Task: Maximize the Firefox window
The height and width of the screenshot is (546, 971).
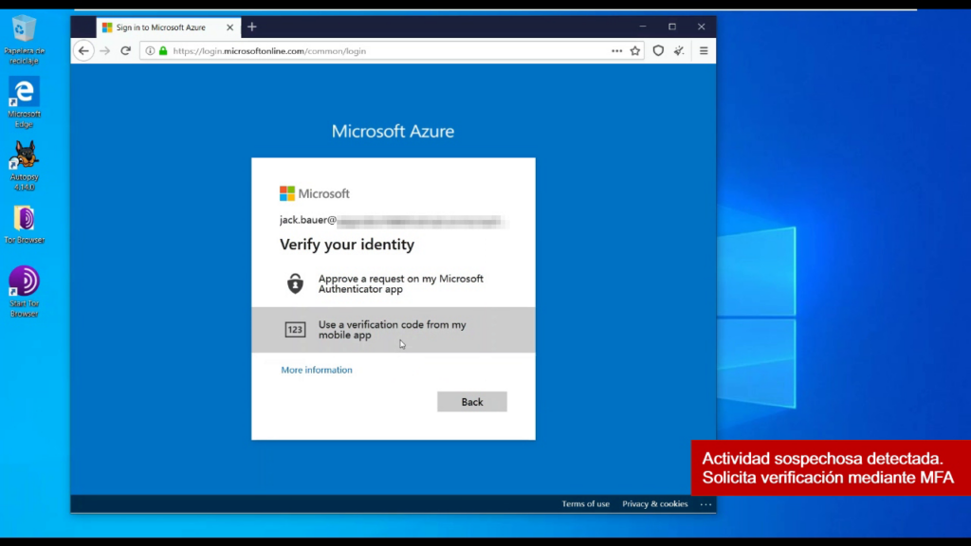Action: (672, 27)
